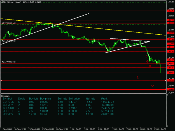Click the 1.7111 red price label
175x131 pixels.
click(x=171, y=47)
